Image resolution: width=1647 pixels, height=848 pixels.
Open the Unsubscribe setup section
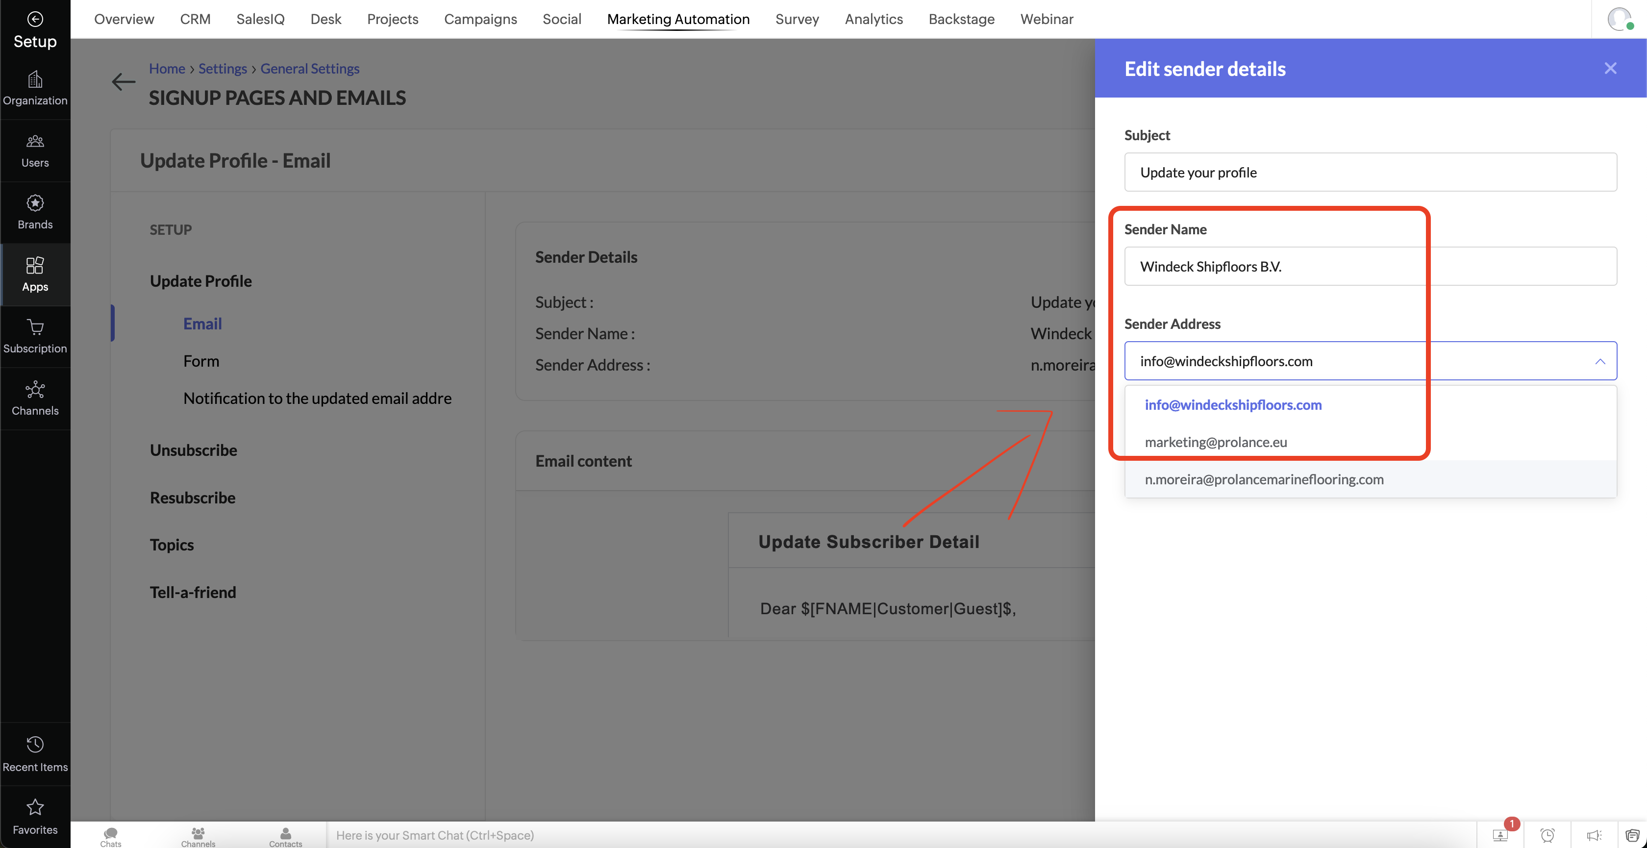click(x=193, y=450)
